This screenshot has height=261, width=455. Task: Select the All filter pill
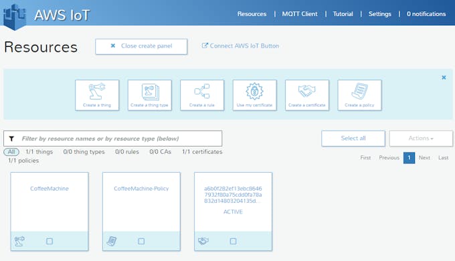pyautogui.click(x=11, y=152)
